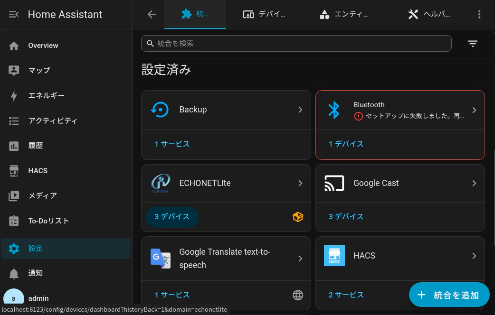The height and width of the screenshot is (315, 495).
Task: Click the Backup restore icon
Action: pos(160,110)
